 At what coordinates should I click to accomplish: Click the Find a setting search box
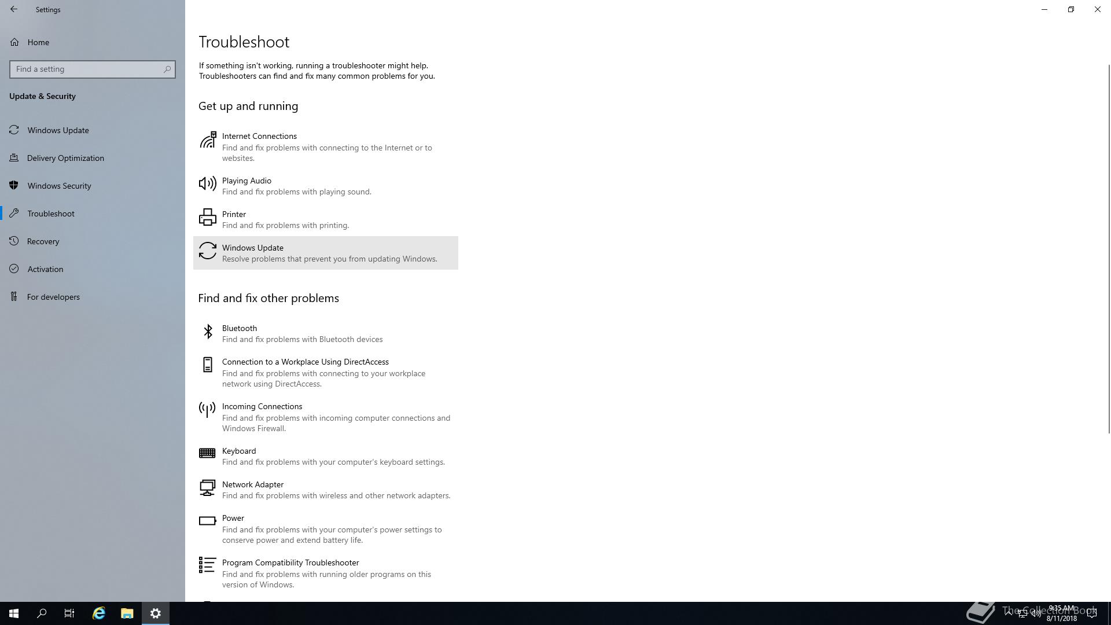pos(93,69)
